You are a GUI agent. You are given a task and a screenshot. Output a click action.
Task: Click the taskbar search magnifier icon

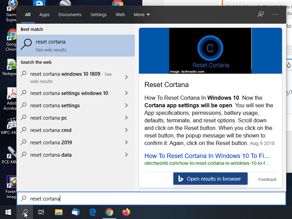[x=25, y=212]
